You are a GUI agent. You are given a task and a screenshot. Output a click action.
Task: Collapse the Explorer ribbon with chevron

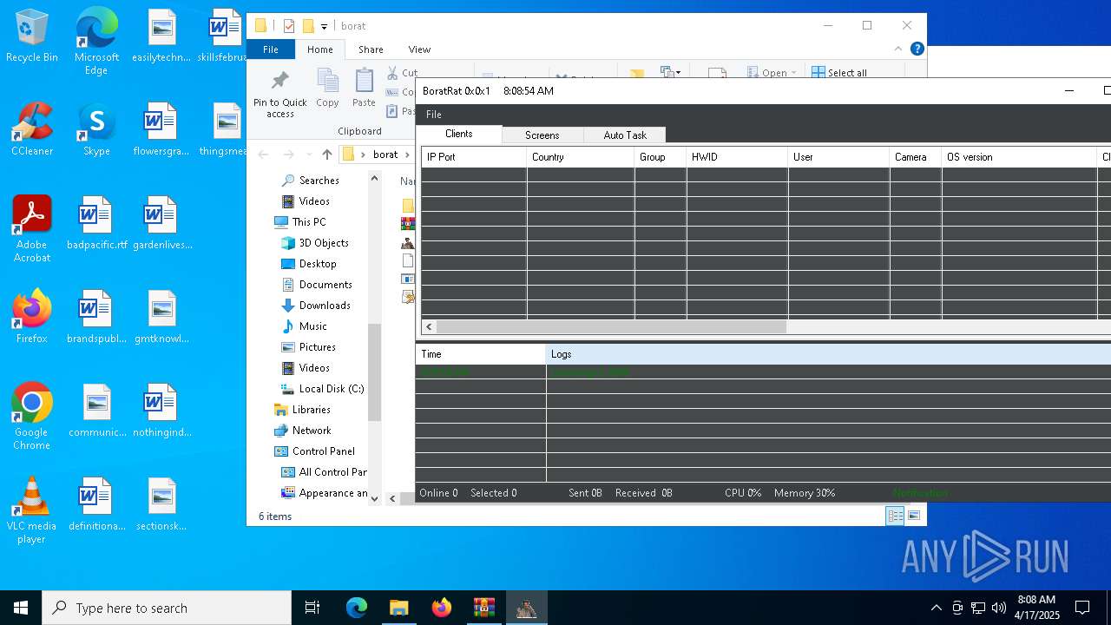point(900,49)
